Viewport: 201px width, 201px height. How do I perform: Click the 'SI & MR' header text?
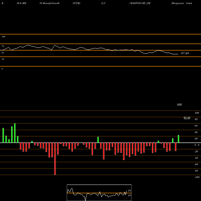point(21,3)
